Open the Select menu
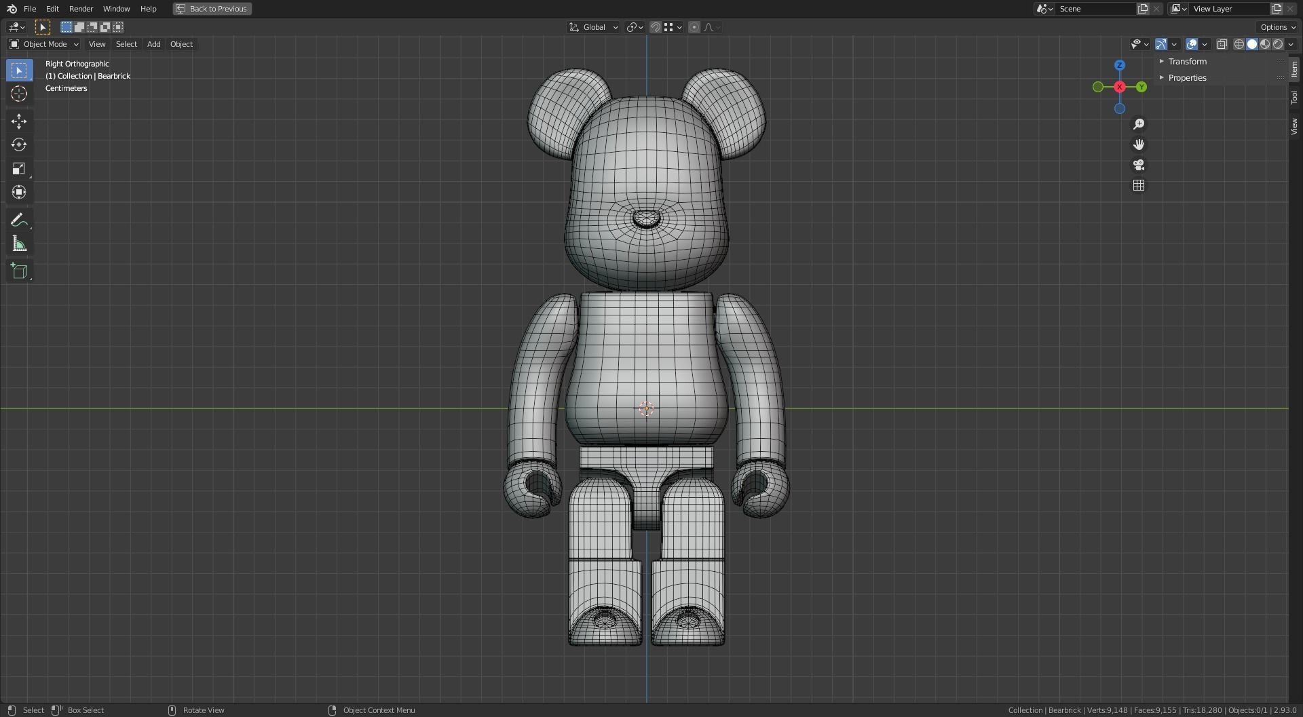 pyautogui.click(x=126, y=44)
